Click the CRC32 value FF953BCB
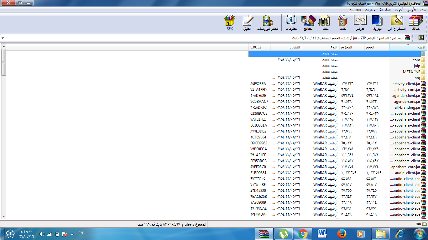The image size is (428, 240). tap(258, 161)
